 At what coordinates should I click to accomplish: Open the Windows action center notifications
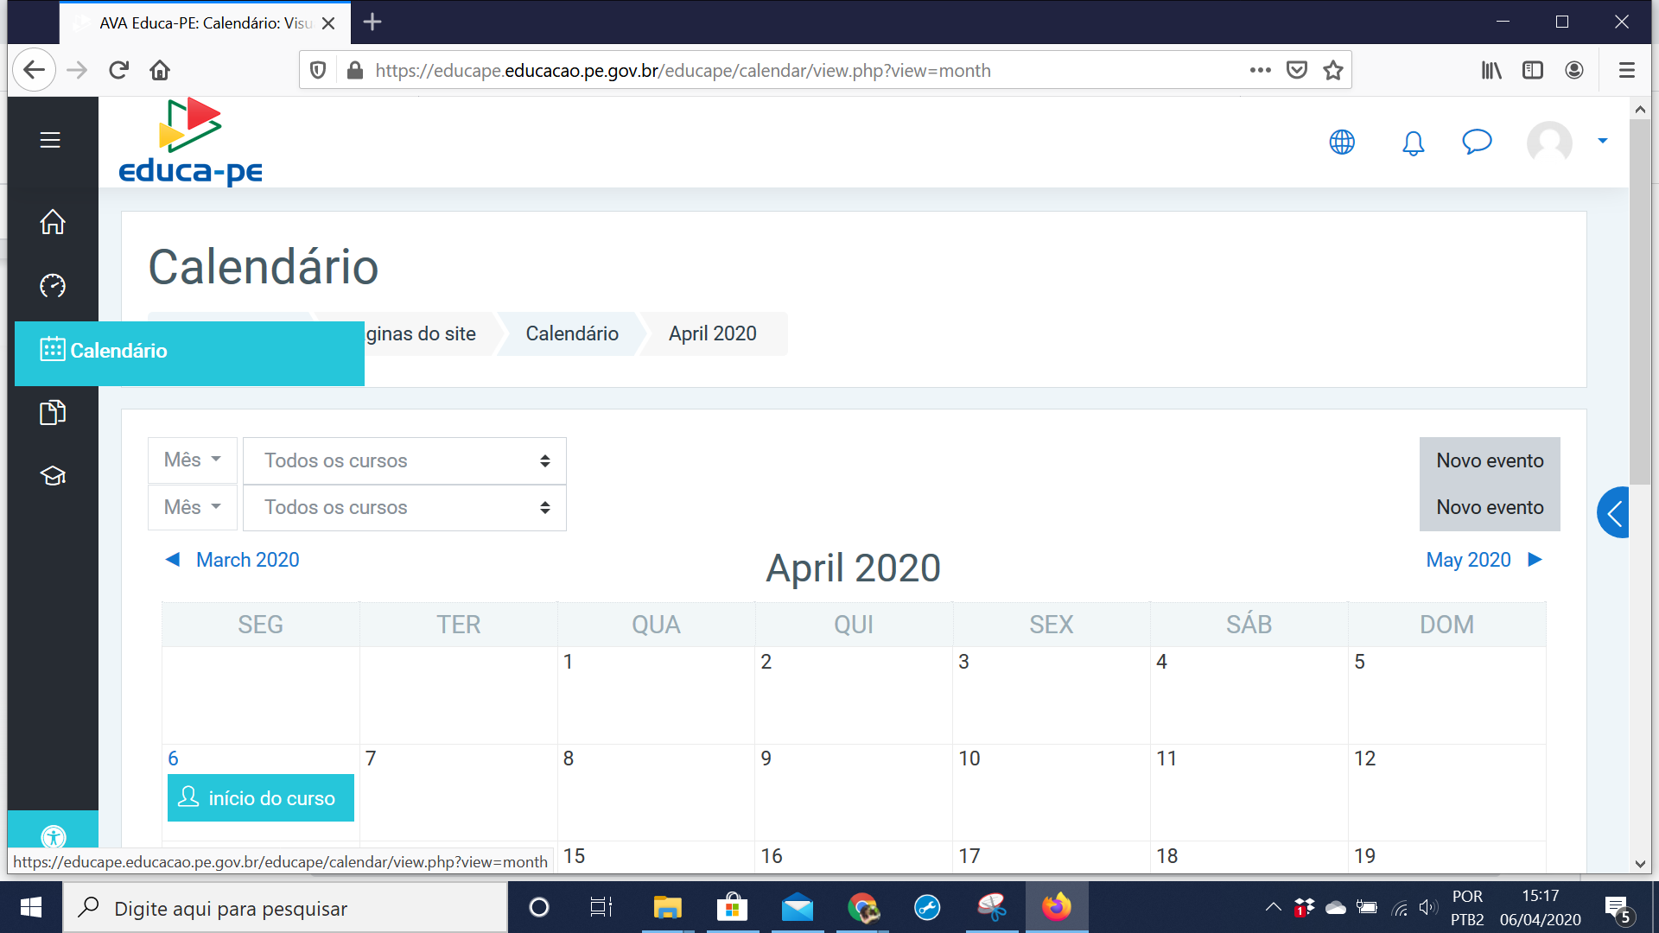pyautogui.click(x=1618, y=909)
